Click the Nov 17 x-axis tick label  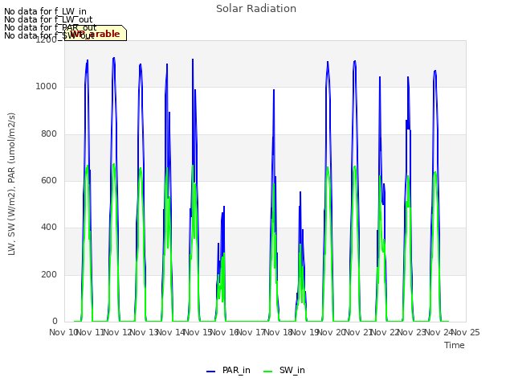[x=251, y=332]
